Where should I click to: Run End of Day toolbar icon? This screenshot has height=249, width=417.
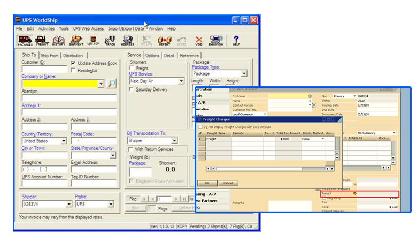(216, 41)
